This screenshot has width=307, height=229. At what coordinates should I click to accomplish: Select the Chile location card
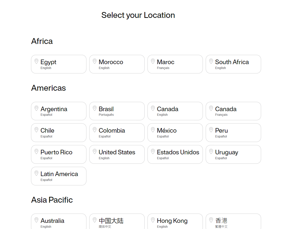(x=58, y=133)
